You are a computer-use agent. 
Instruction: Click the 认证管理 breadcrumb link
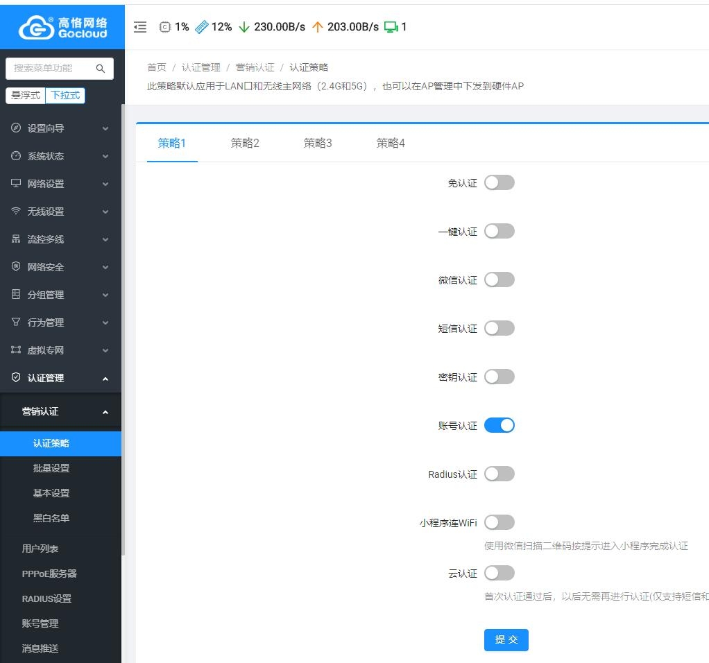point(200,67)
